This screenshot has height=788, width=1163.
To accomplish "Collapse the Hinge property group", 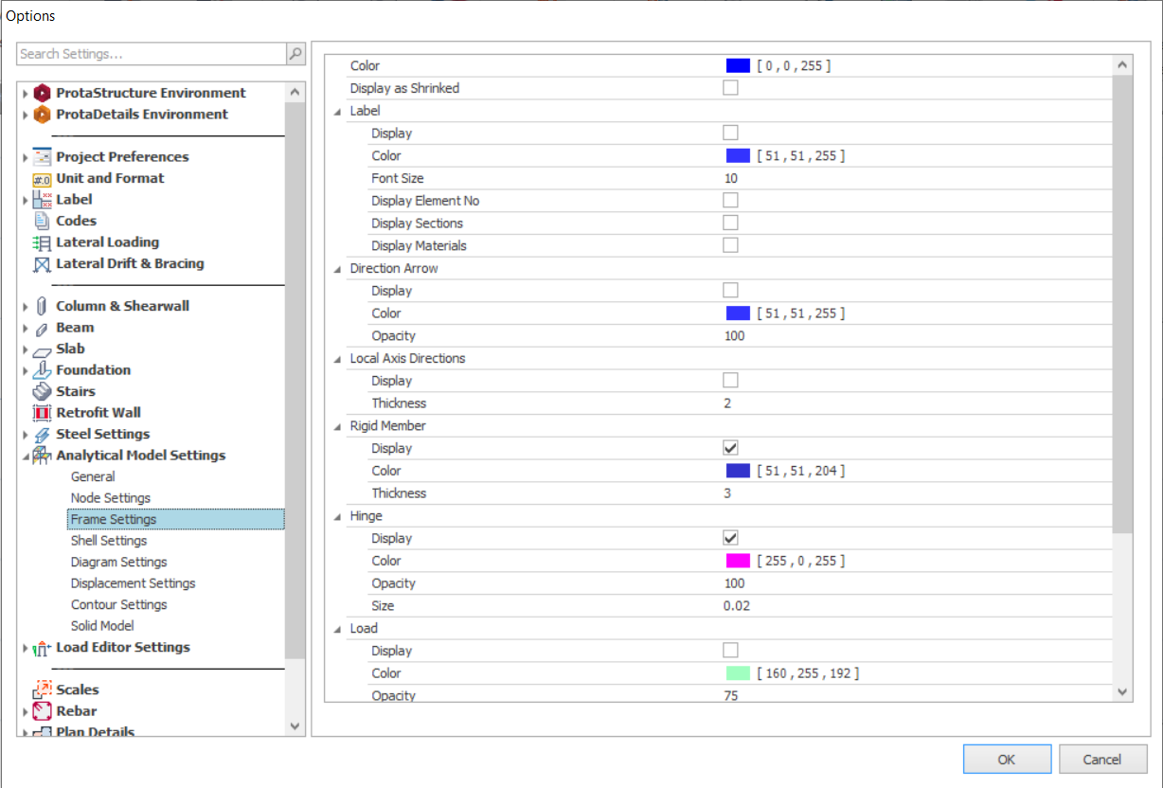I will point(338,517).
